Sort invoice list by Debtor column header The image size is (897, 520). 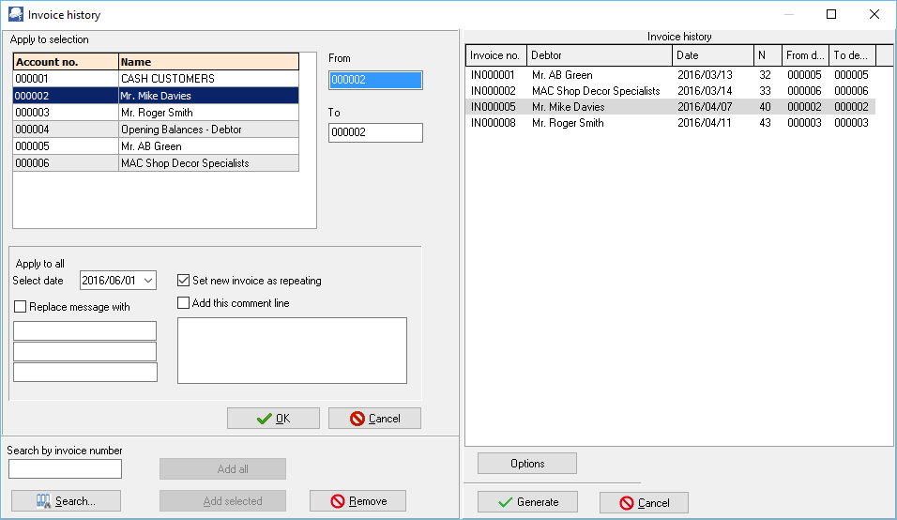600,55
